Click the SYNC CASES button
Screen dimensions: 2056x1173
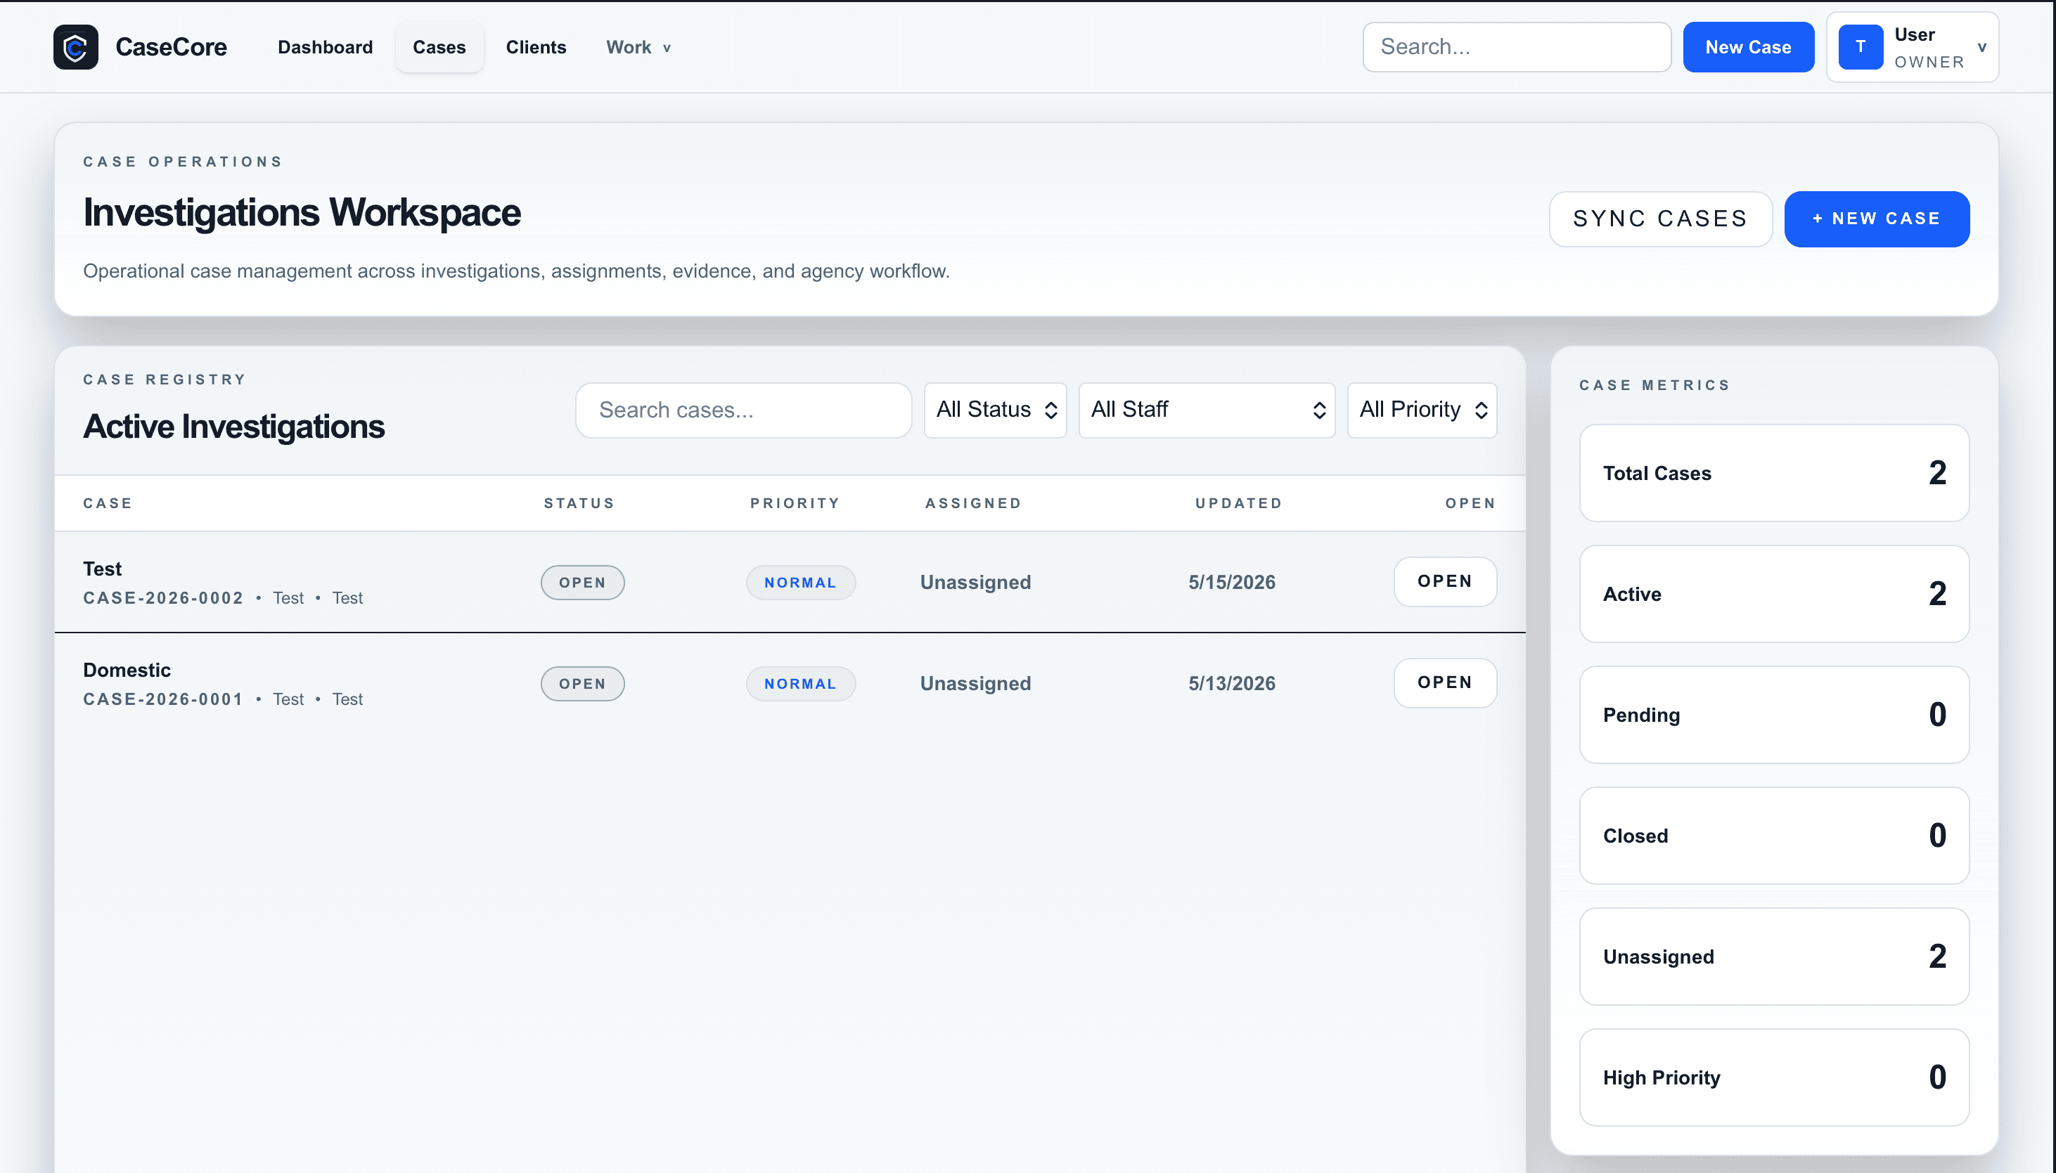pyautogui.click(x=1660, y=219)
